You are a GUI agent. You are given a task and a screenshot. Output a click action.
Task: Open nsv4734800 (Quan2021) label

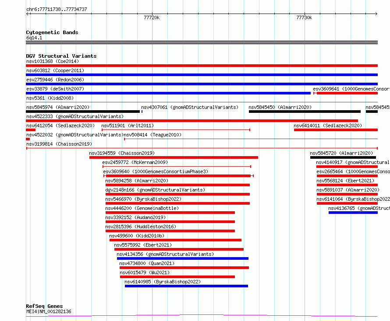coord(147,263)
